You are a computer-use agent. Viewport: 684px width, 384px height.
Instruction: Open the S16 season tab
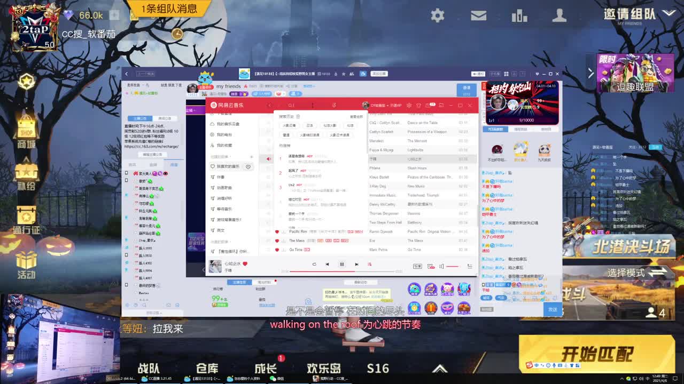pos(378,368)
